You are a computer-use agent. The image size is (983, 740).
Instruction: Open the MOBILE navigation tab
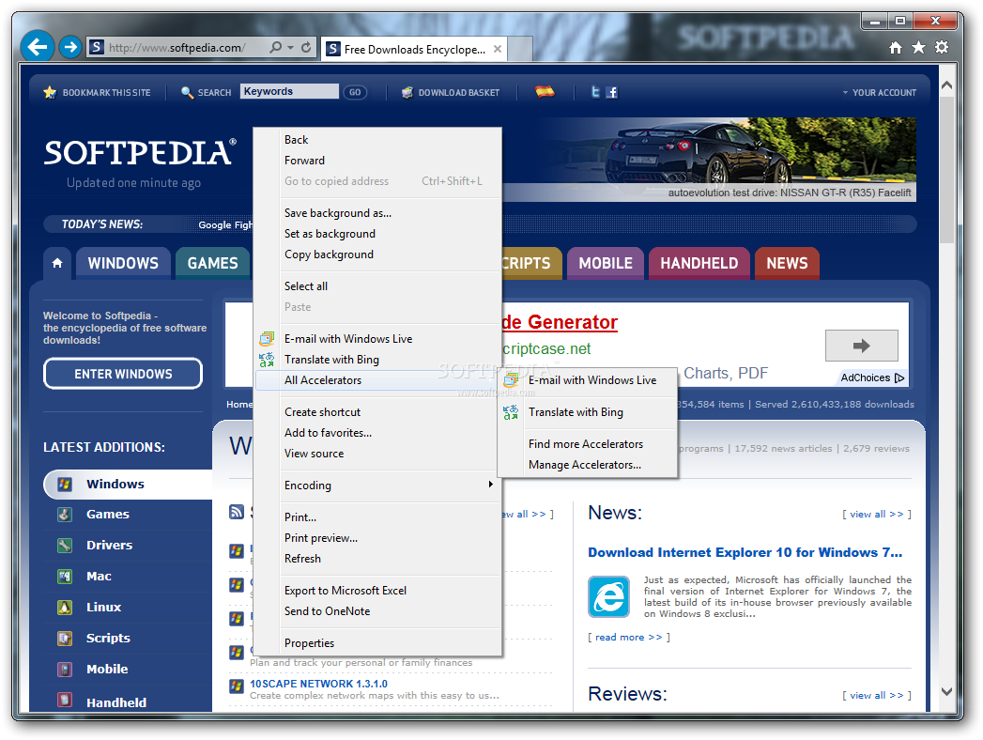coord(606,263)
